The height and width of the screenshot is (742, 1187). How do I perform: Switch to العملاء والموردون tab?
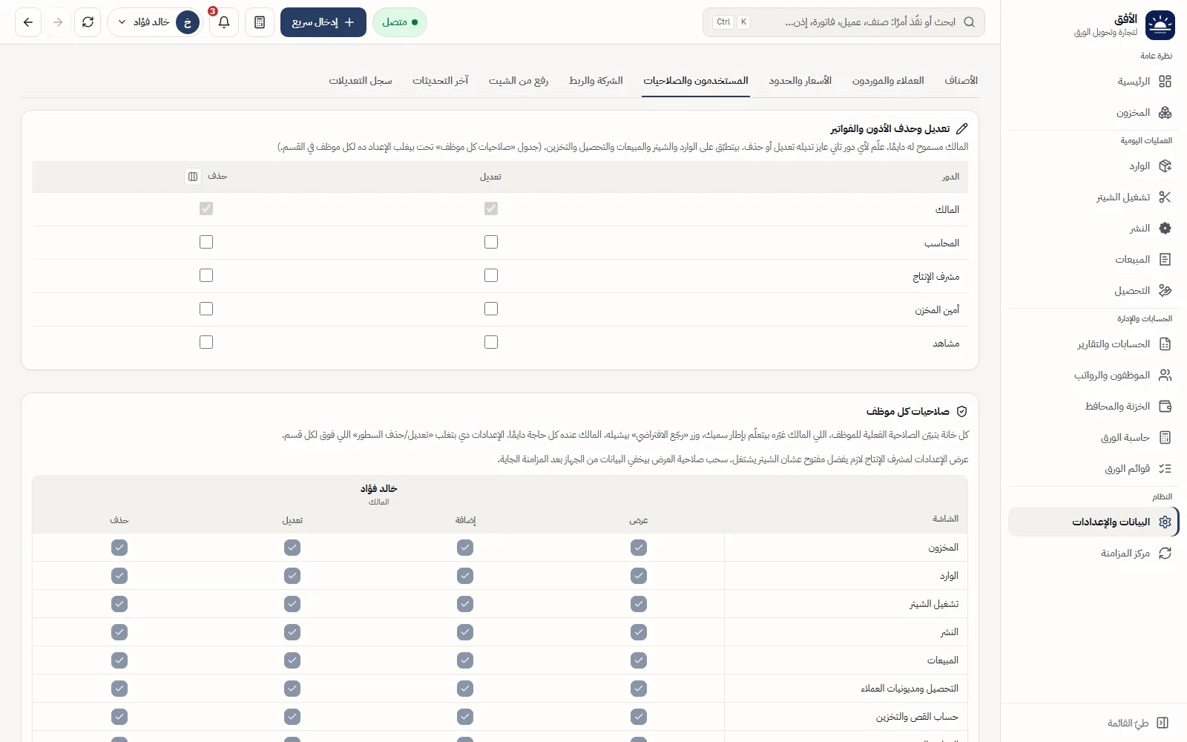[x=888, y=81]
